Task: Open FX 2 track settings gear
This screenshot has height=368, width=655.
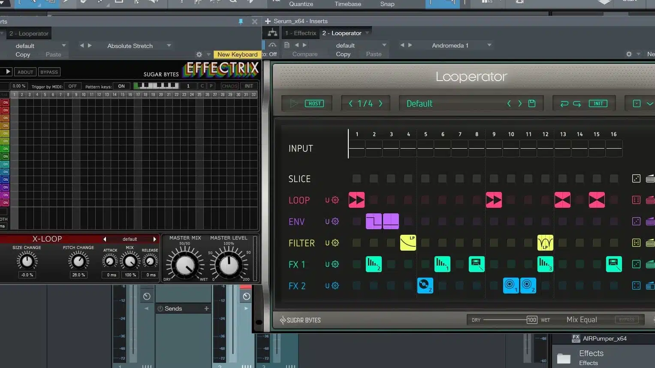Action: 335,286
